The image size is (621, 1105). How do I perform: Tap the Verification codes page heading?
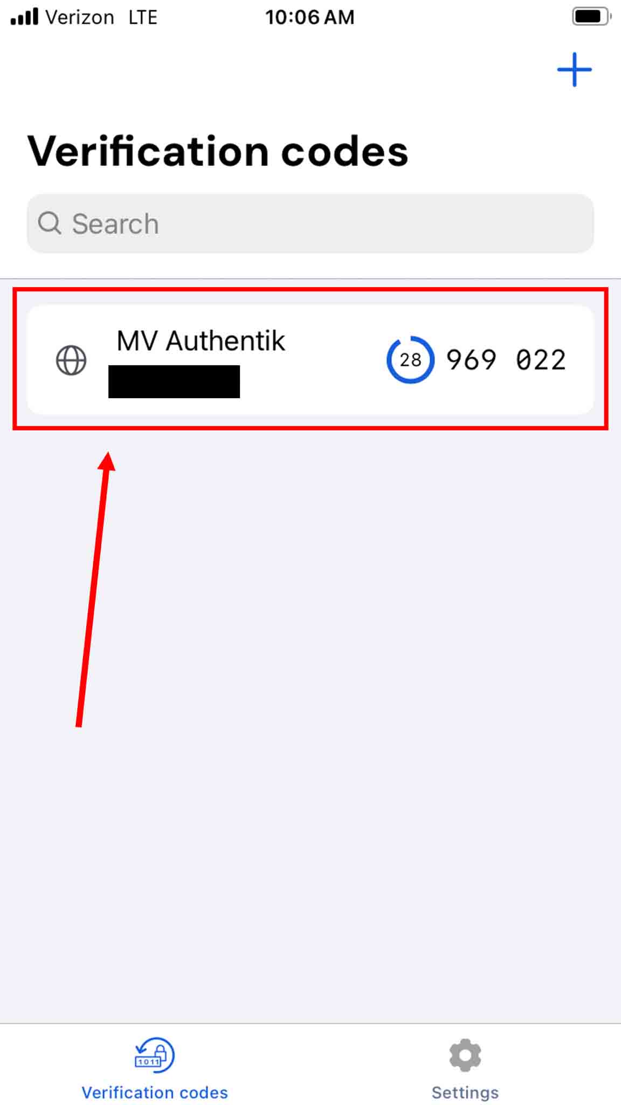tap(218, 151)
